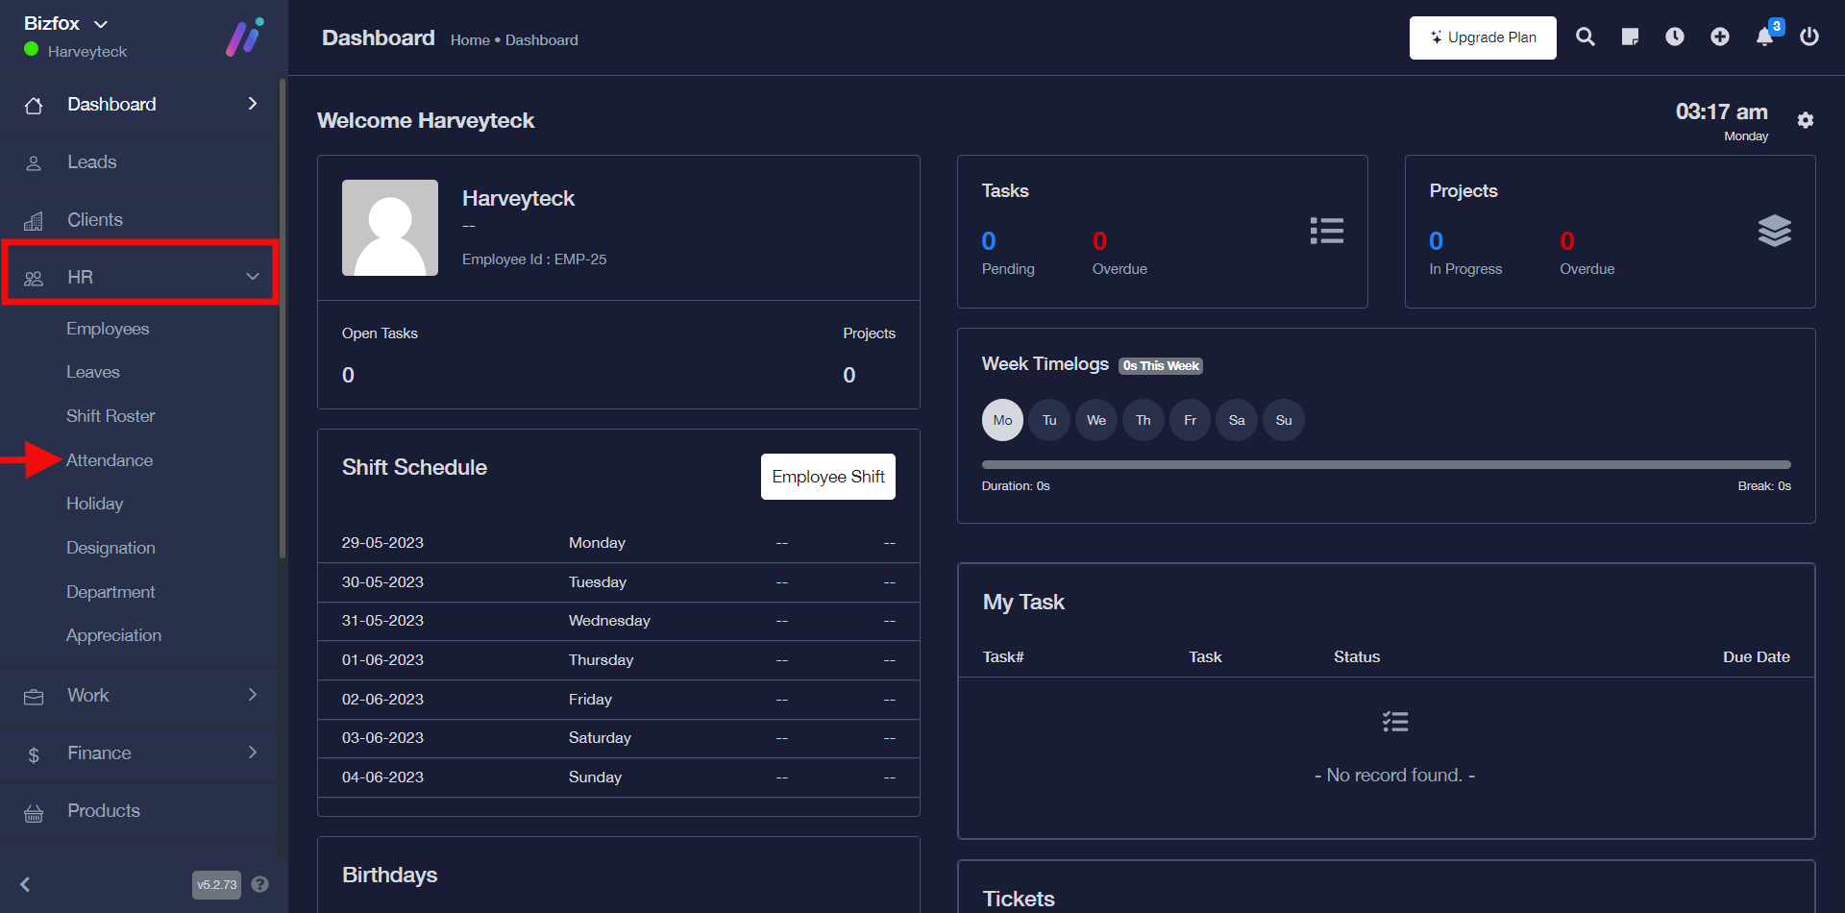Open the notifications bell icon
Viewport: 1845px width, 913px height.
click(x=1765, y=37)
